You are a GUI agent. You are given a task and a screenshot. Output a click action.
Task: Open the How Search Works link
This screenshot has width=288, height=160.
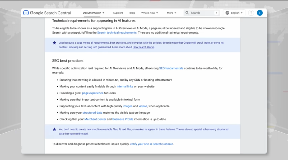point(143,47)
